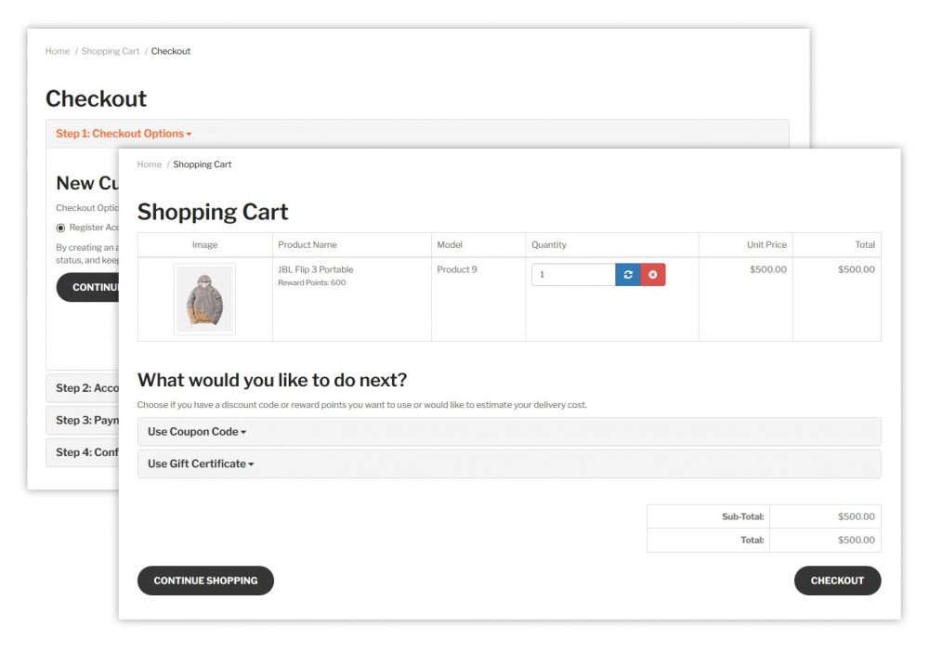Open the Step 4 confirm panel

(x=81, y=452)
